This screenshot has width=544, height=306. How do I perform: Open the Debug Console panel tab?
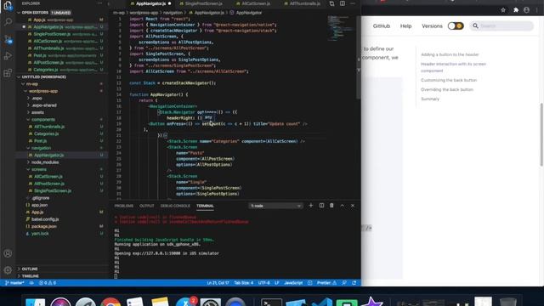[175, 206]
